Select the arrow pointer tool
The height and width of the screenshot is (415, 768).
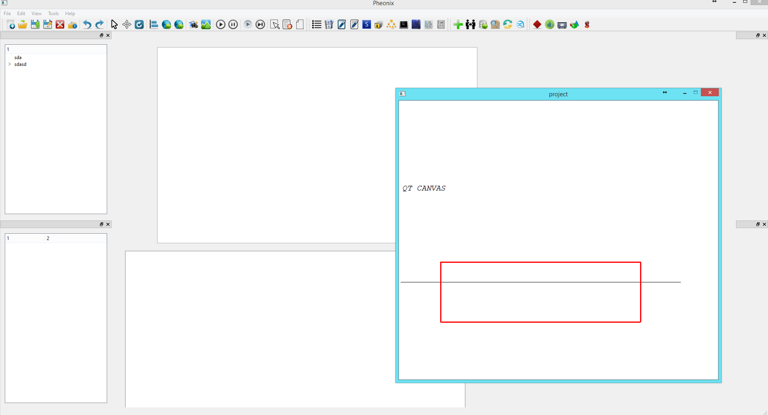tap(114, 25)
